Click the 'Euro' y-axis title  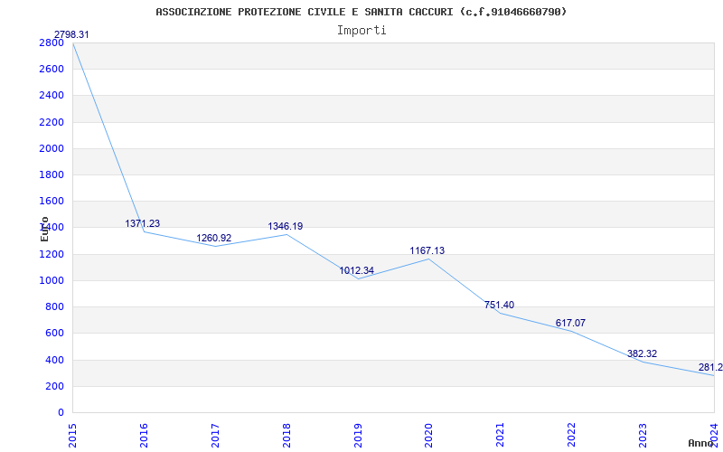pos(44,229)
